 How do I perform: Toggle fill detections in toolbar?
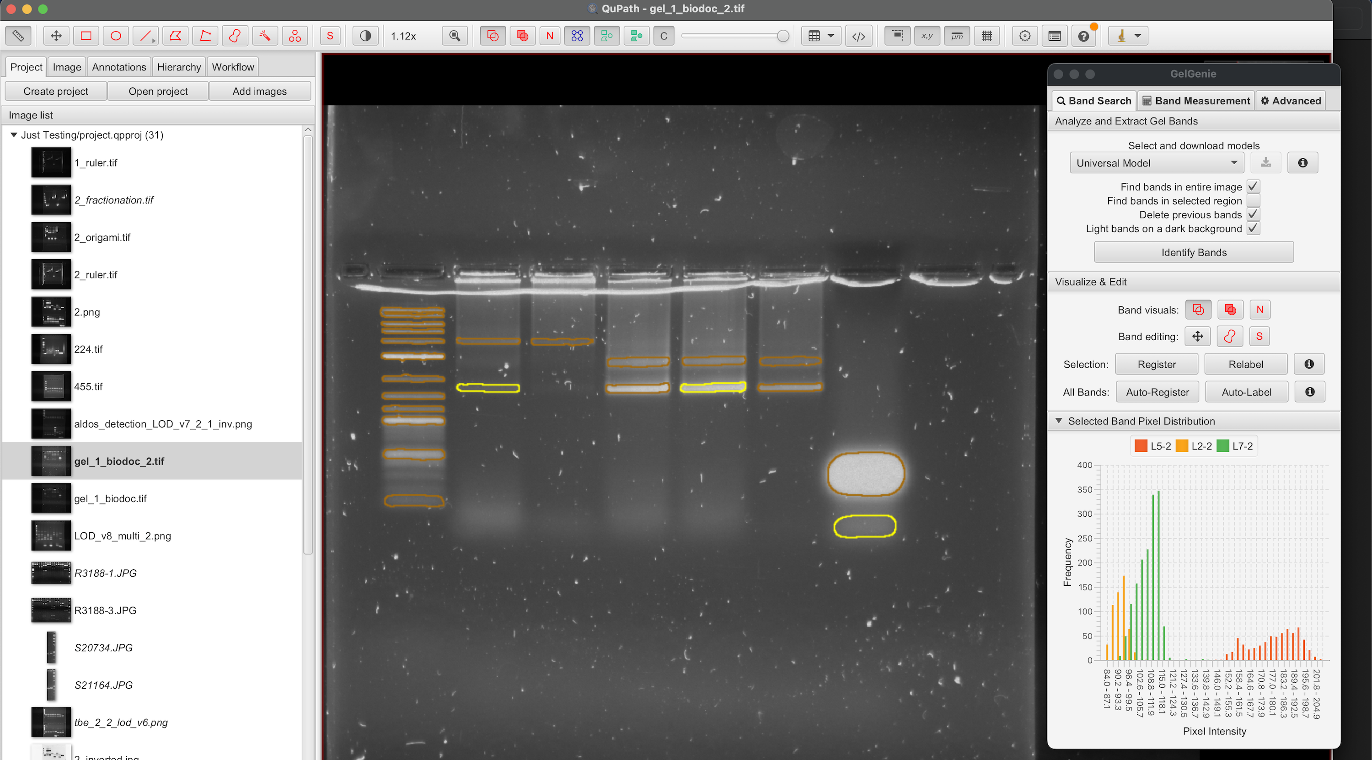tap(637, 36)
